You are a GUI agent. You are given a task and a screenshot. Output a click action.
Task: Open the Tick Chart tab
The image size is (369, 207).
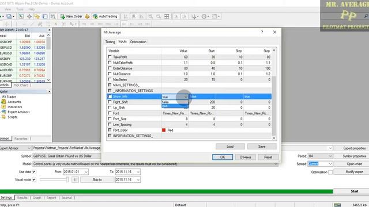point(21,85)
